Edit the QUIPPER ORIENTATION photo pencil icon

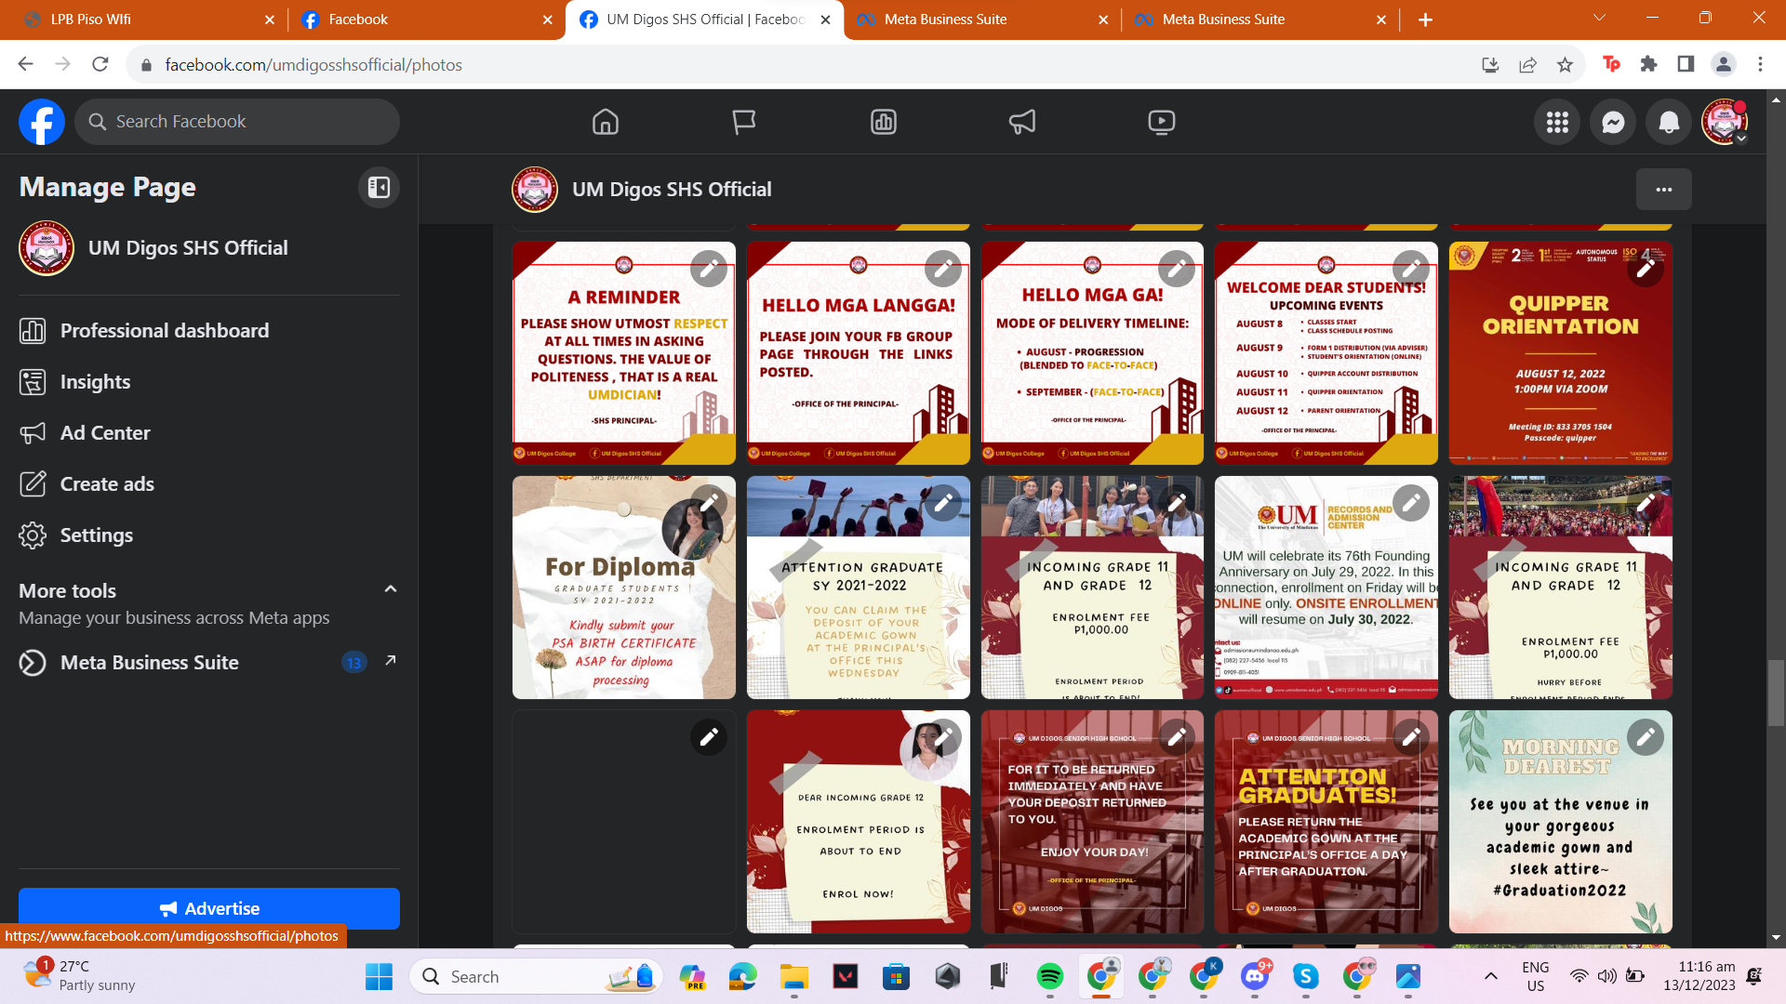(1645, 269)
